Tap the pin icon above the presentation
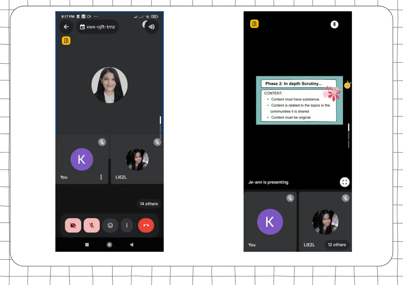Viewport: 403px width, 285px height. (x=334, y=25)
